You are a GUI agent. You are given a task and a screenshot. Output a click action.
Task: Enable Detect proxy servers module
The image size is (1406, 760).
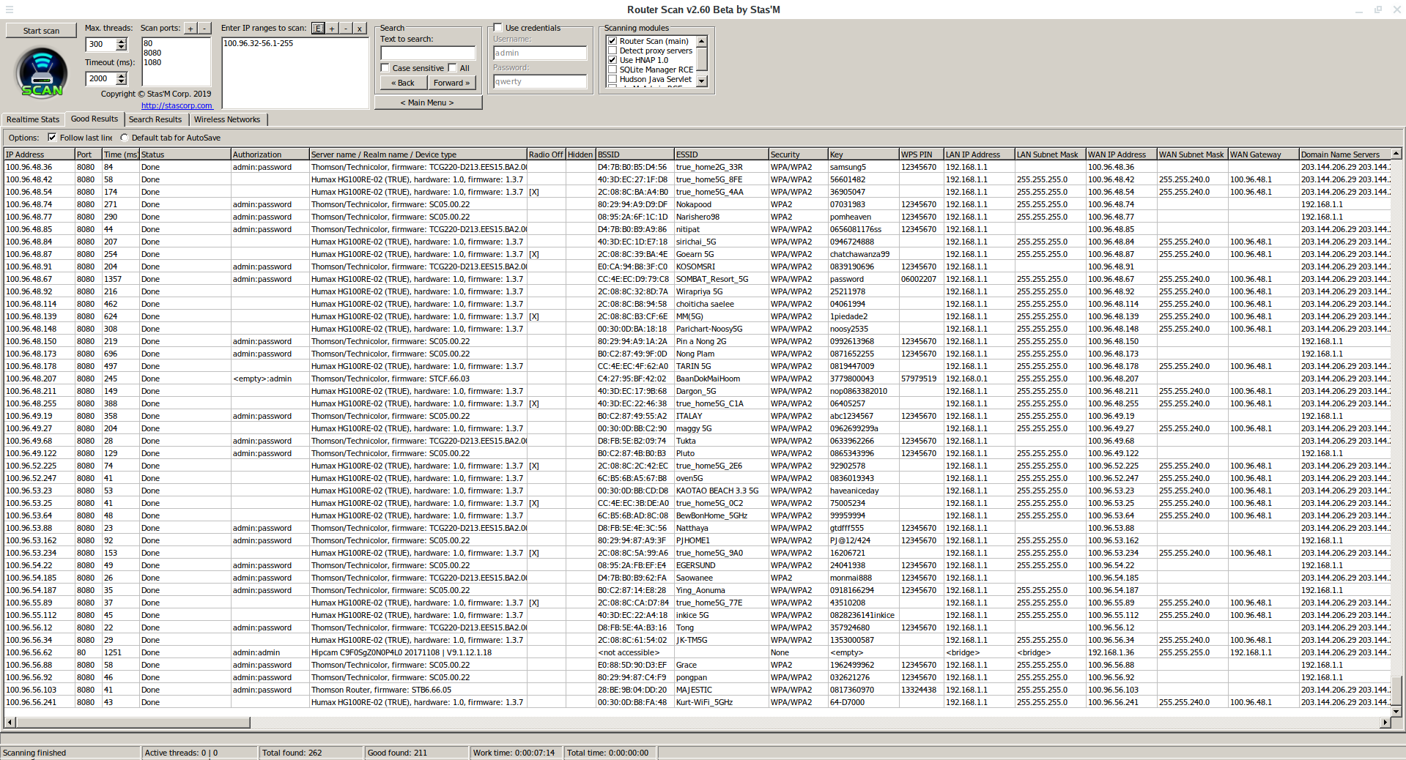point(613,51)
